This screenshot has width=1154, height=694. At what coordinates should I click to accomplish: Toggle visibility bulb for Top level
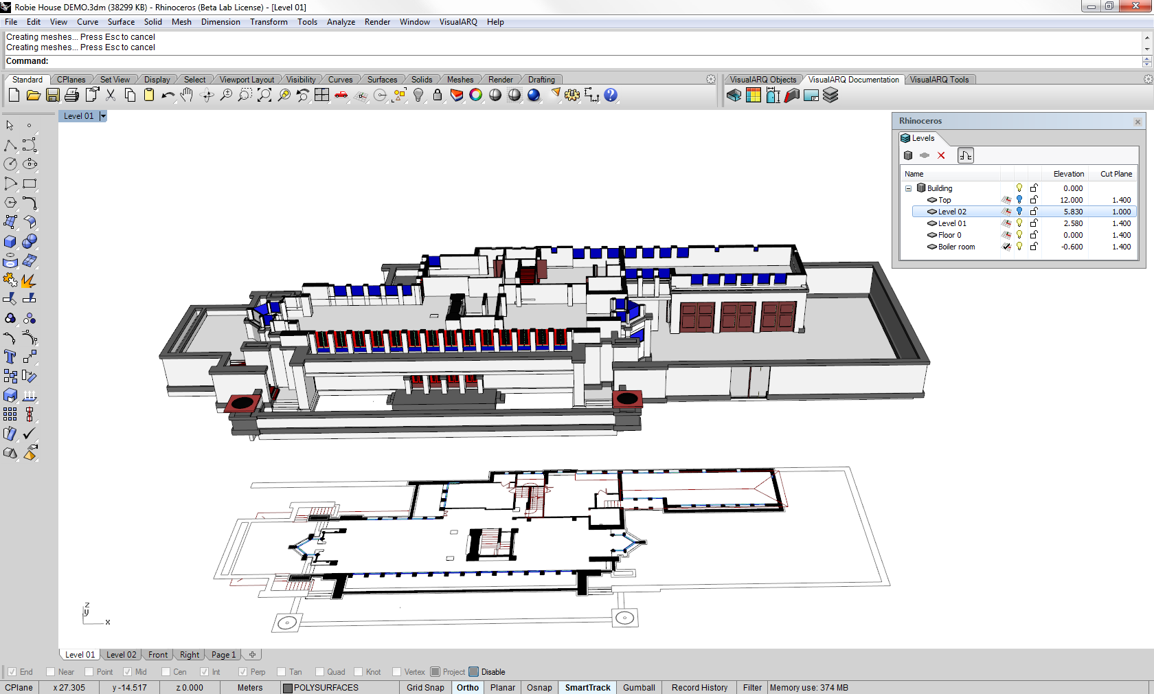[x=1019, y=200]
